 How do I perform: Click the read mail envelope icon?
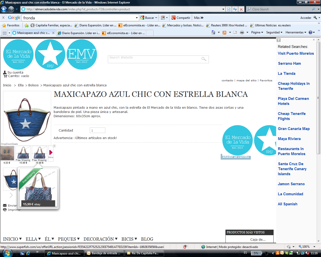click(x=235, y=32)
